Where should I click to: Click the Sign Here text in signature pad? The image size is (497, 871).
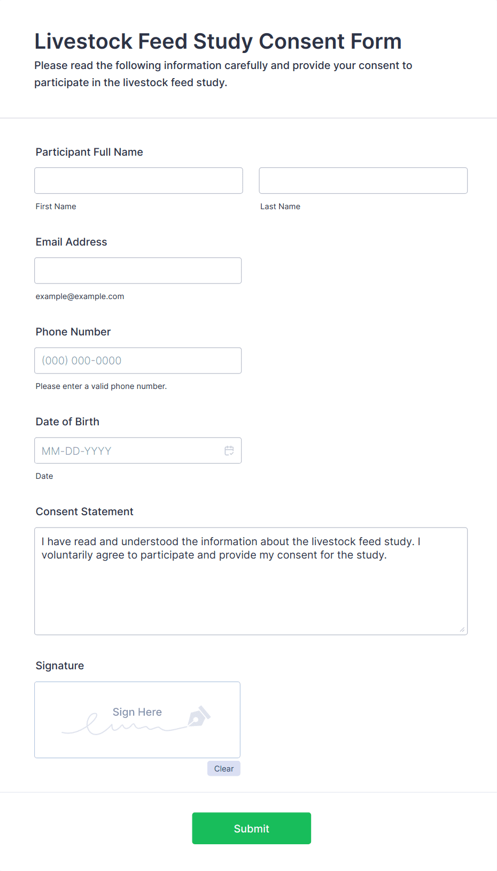pos(137,712)
